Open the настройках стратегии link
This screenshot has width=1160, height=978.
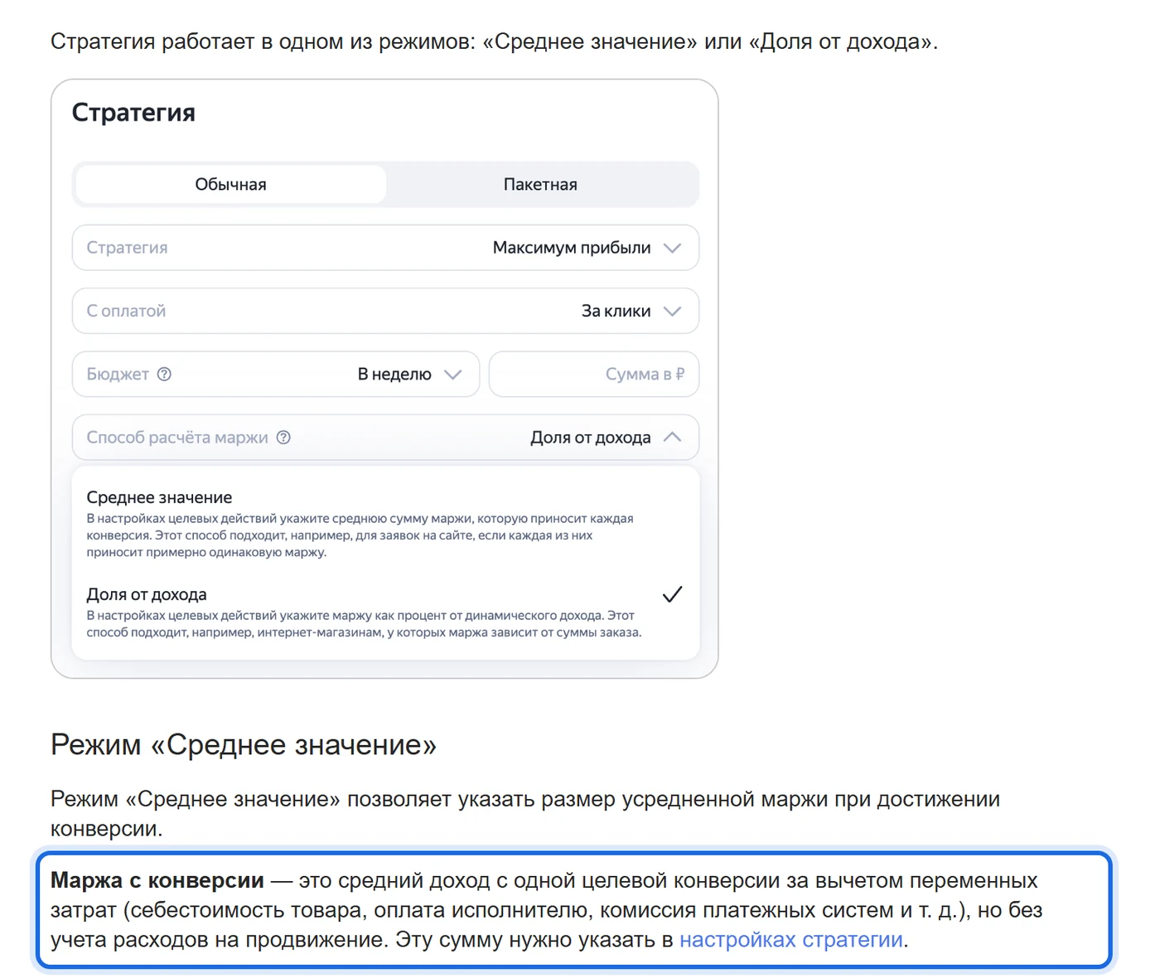click(x=790, y=940)
